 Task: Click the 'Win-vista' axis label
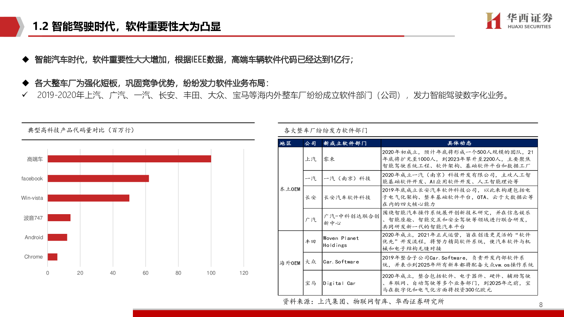pyautogui.click(x=32, y=198)
